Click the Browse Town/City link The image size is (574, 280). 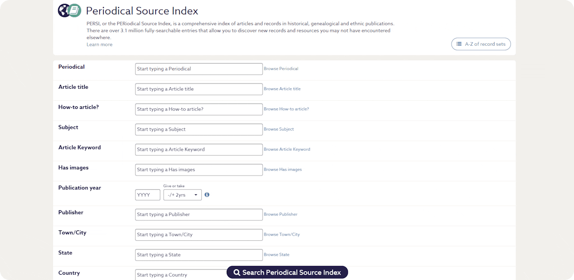coord(282,235)
